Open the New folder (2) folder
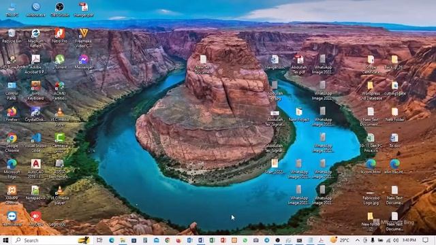This screenshot has height=245, width=436. 371,221
